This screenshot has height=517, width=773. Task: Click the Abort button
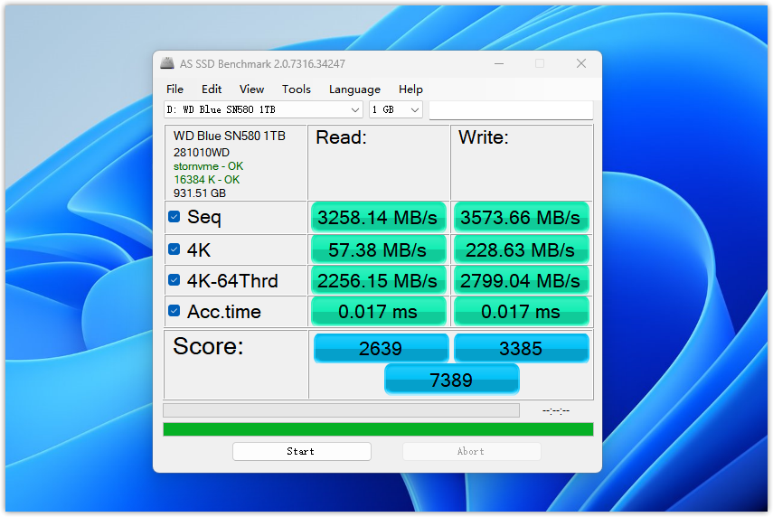tap(471, 451)
